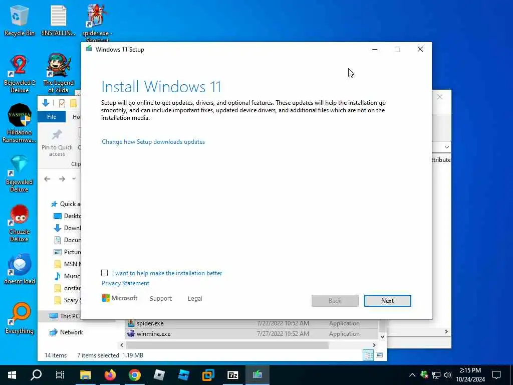The image size is (513, 385).
Task: Open the File tab in File Explorer
Action: [x=52, y=117]
